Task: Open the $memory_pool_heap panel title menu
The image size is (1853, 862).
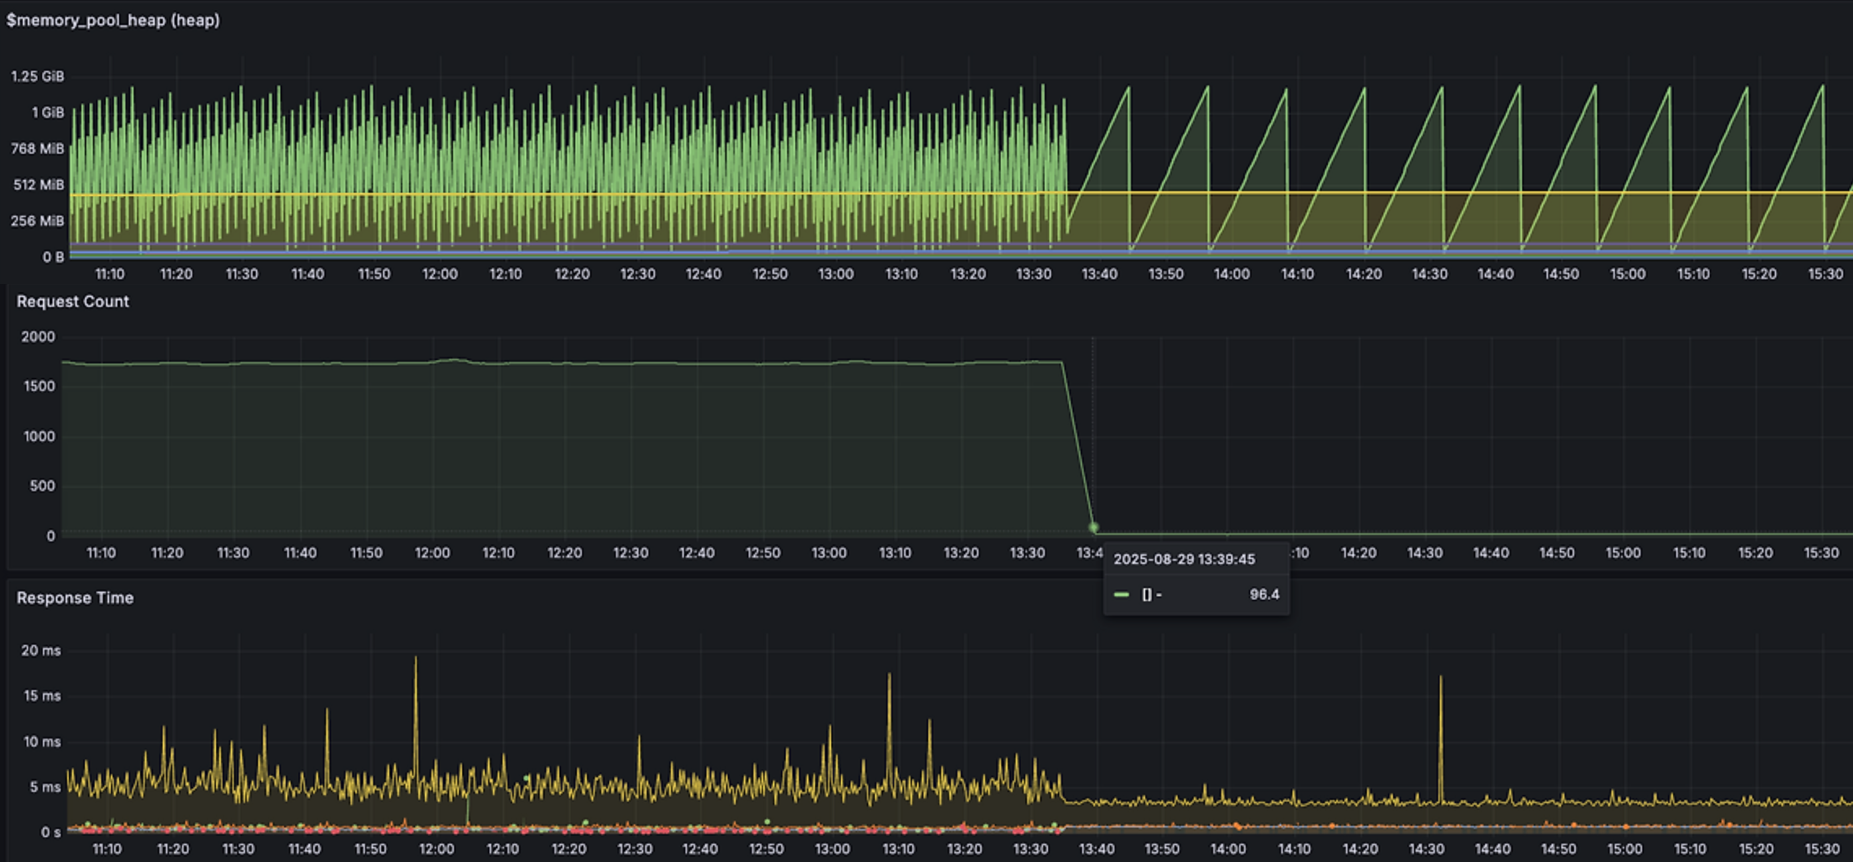Action: pyautogui.click(x=113, y=20)
